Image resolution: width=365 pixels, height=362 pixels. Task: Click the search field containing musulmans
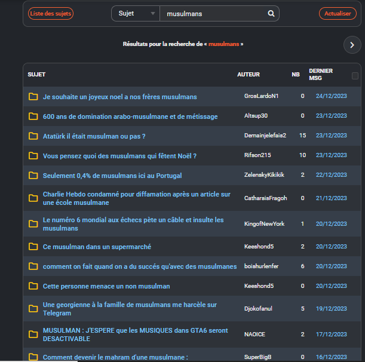click(x=212, y=13)
